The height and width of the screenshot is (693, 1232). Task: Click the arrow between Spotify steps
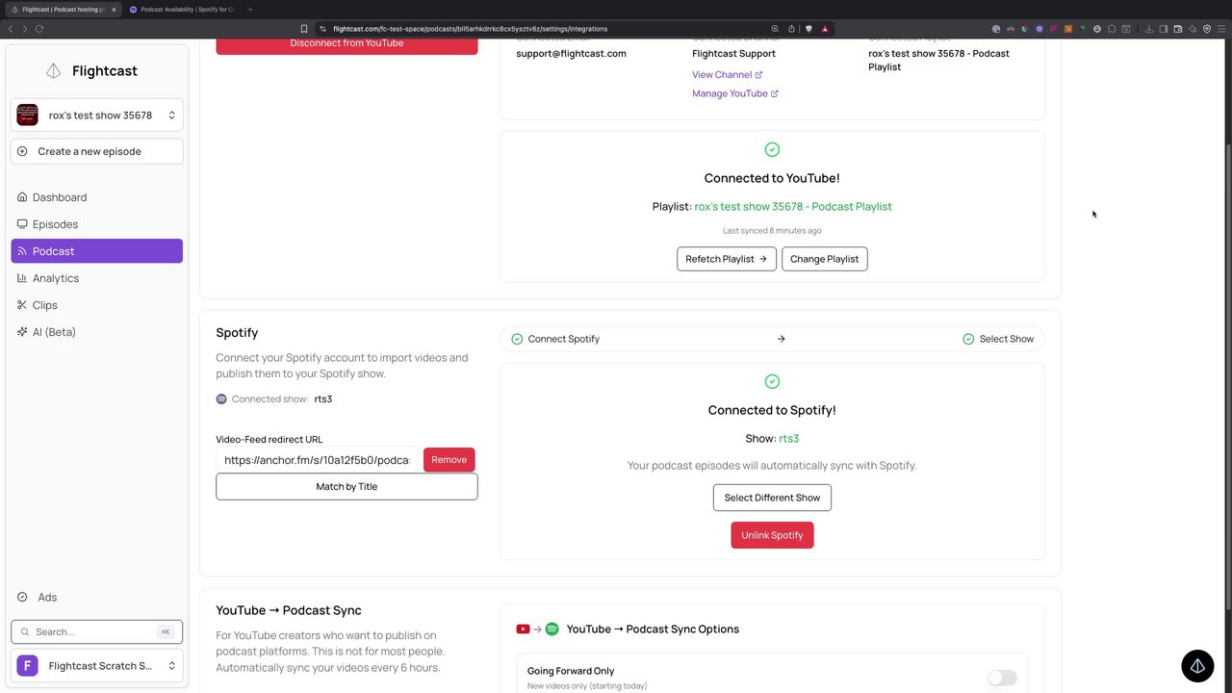click(781, 339)
